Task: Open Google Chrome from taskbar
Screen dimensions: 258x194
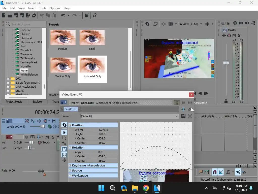Action: point(146,188)
